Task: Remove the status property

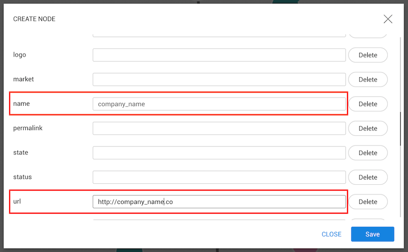Action: [368, 178]
